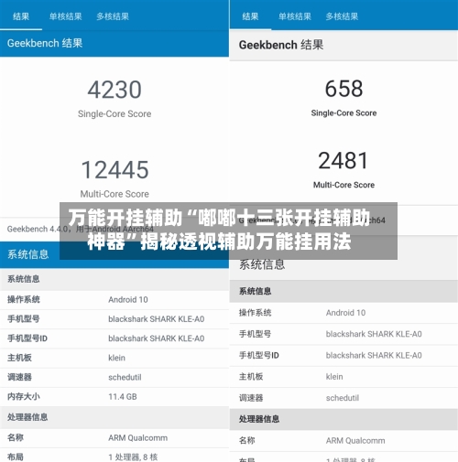Click left gray 系统信息 subsection row
Viewport: 458px width, 462px height.
click(x=114, y=279)
